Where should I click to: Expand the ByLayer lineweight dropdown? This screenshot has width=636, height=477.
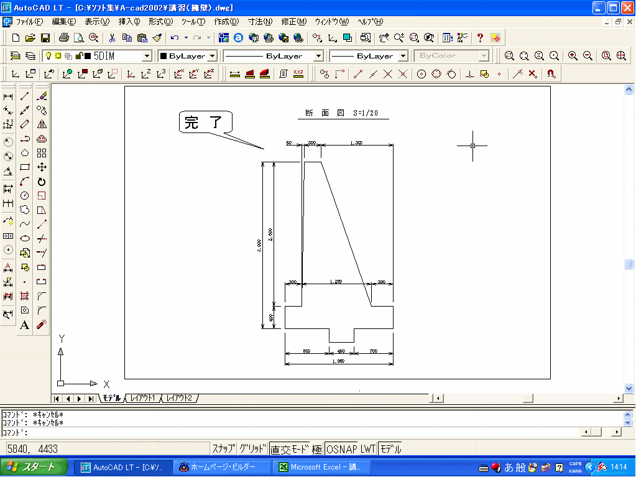click(403, 55)
